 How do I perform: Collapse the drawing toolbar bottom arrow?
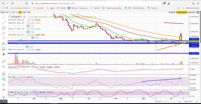tap(4, 101)
